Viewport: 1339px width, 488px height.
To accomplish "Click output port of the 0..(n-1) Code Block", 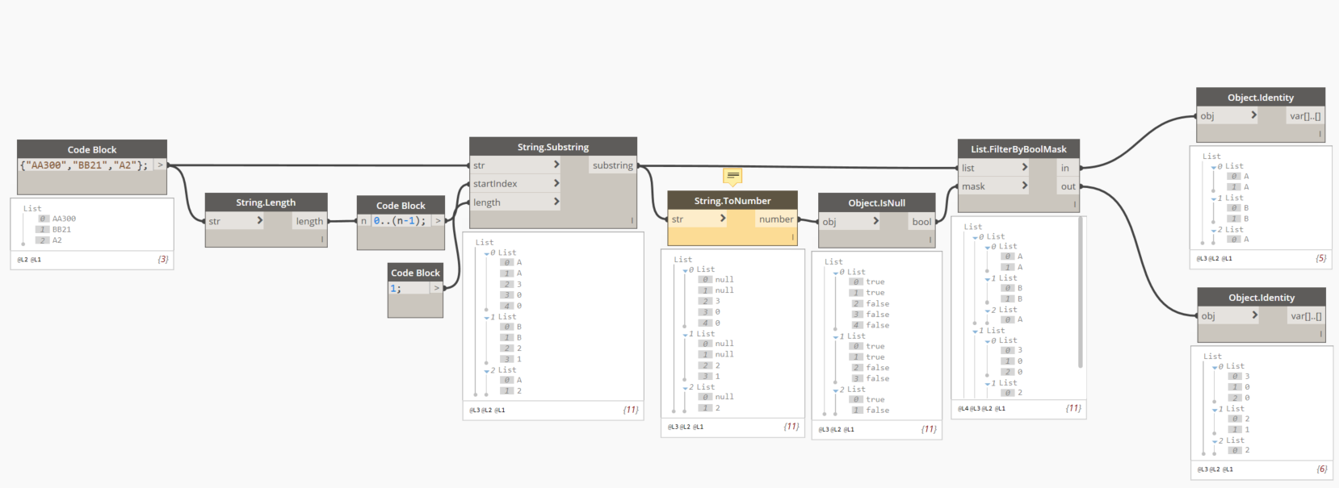I will coord(438,220).
